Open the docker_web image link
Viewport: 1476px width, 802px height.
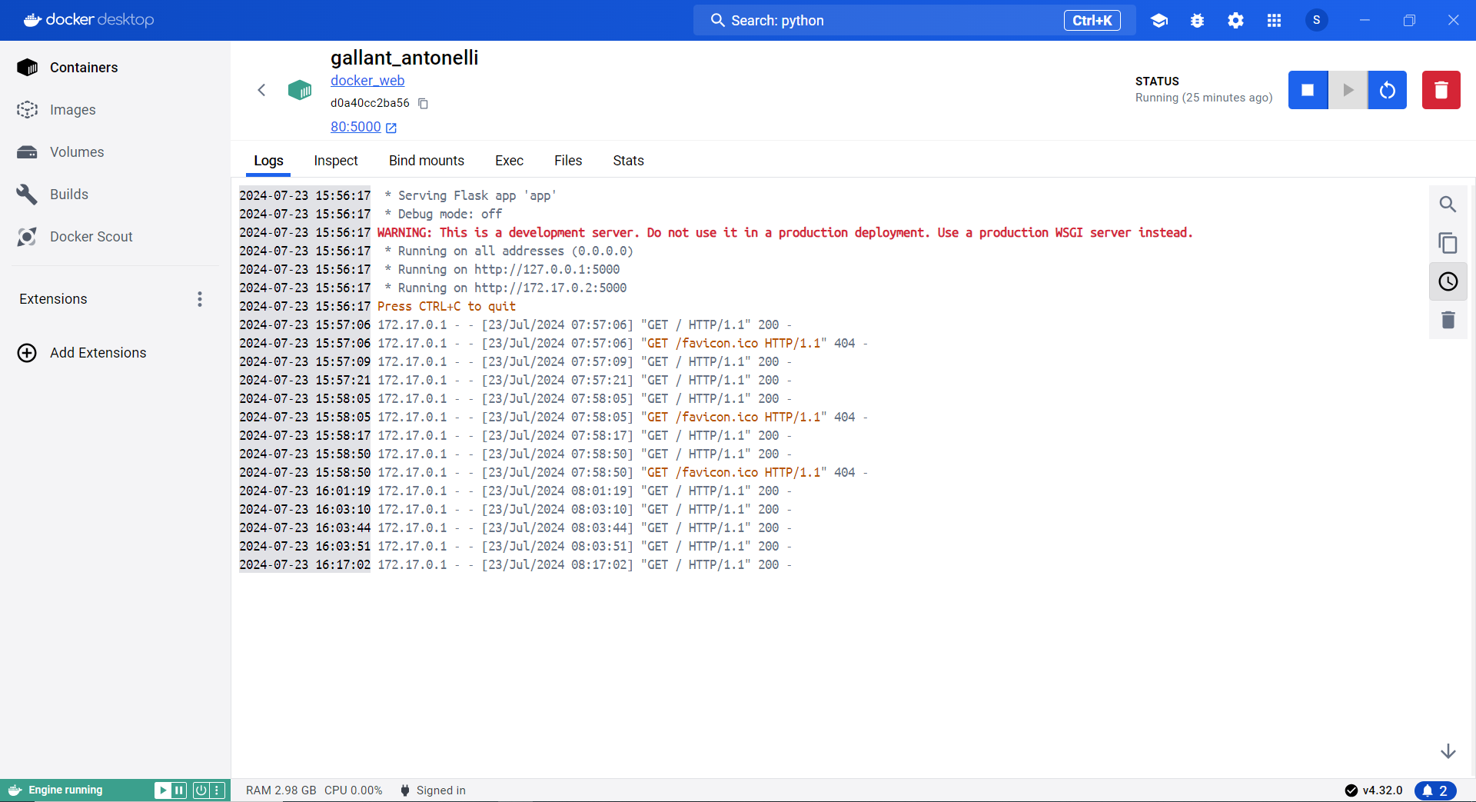pyautogui.click(x=367, y=81)
